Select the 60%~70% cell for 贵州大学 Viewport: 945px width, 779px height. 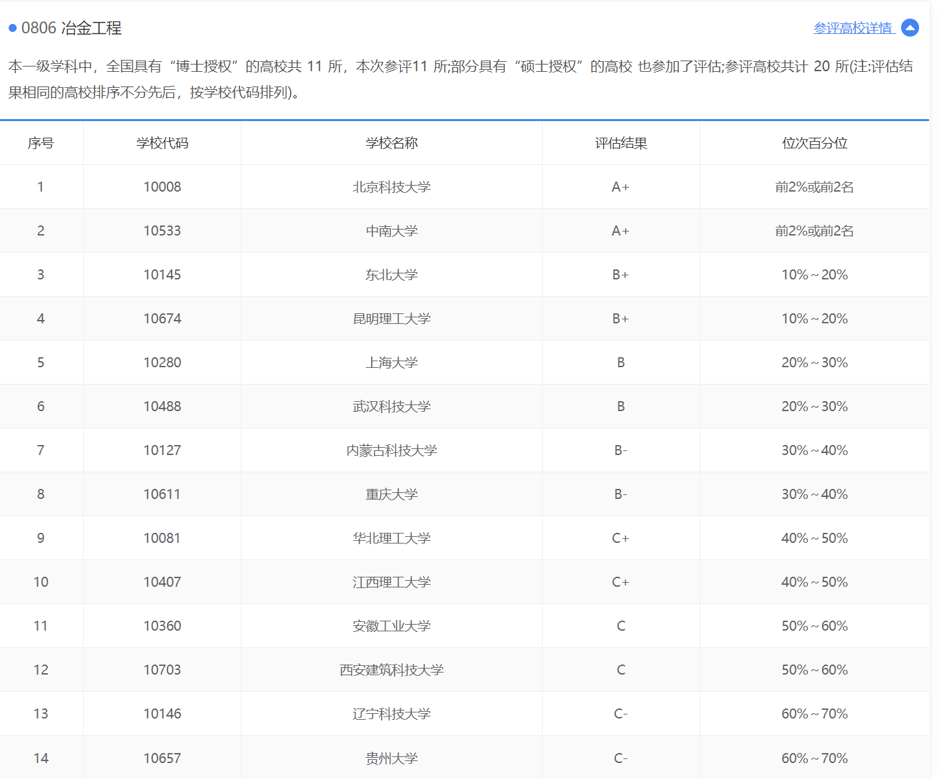pos(814,758)
